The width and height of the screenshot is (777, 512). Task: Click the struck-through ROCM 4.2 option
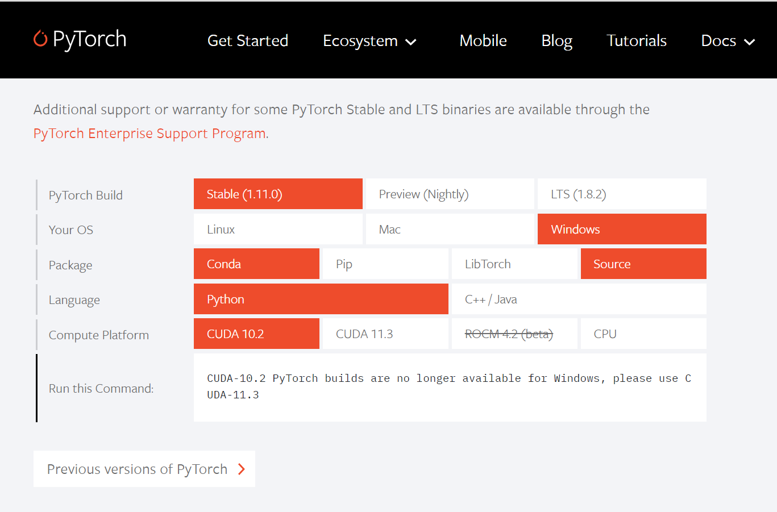tap(514, 334)
